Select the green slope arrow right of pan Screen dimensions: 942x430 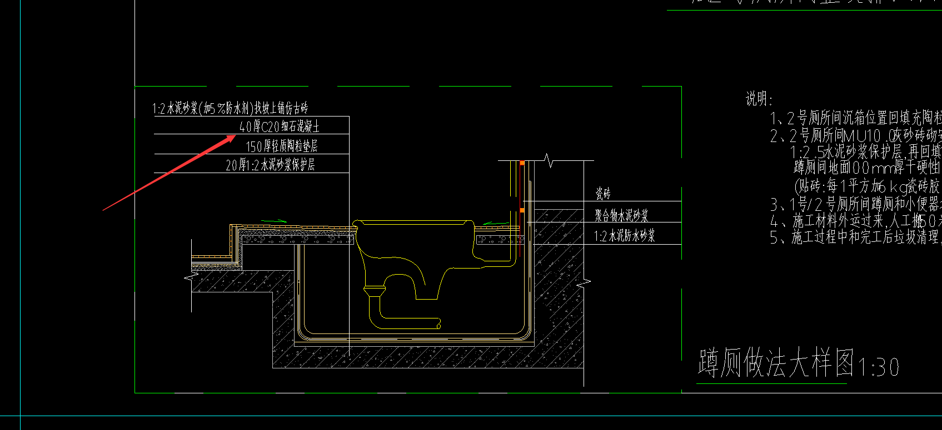coord(496,224)
